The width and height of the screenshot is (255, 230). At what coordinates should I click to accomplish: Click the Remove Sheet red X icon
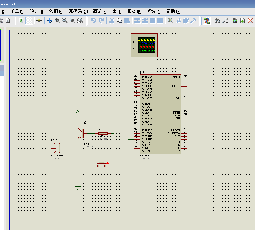coord(250,21)
